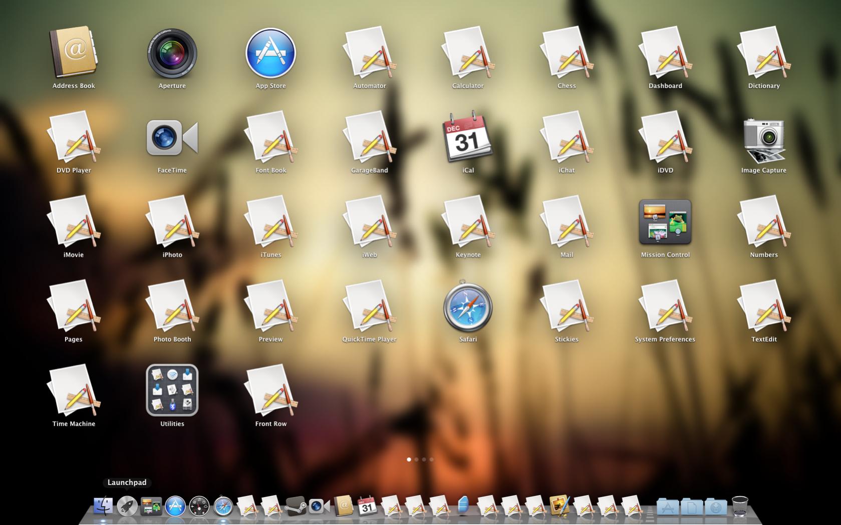841x525 pixels.
Task: Open the iDVD app
Action: (x=665, y=137)
